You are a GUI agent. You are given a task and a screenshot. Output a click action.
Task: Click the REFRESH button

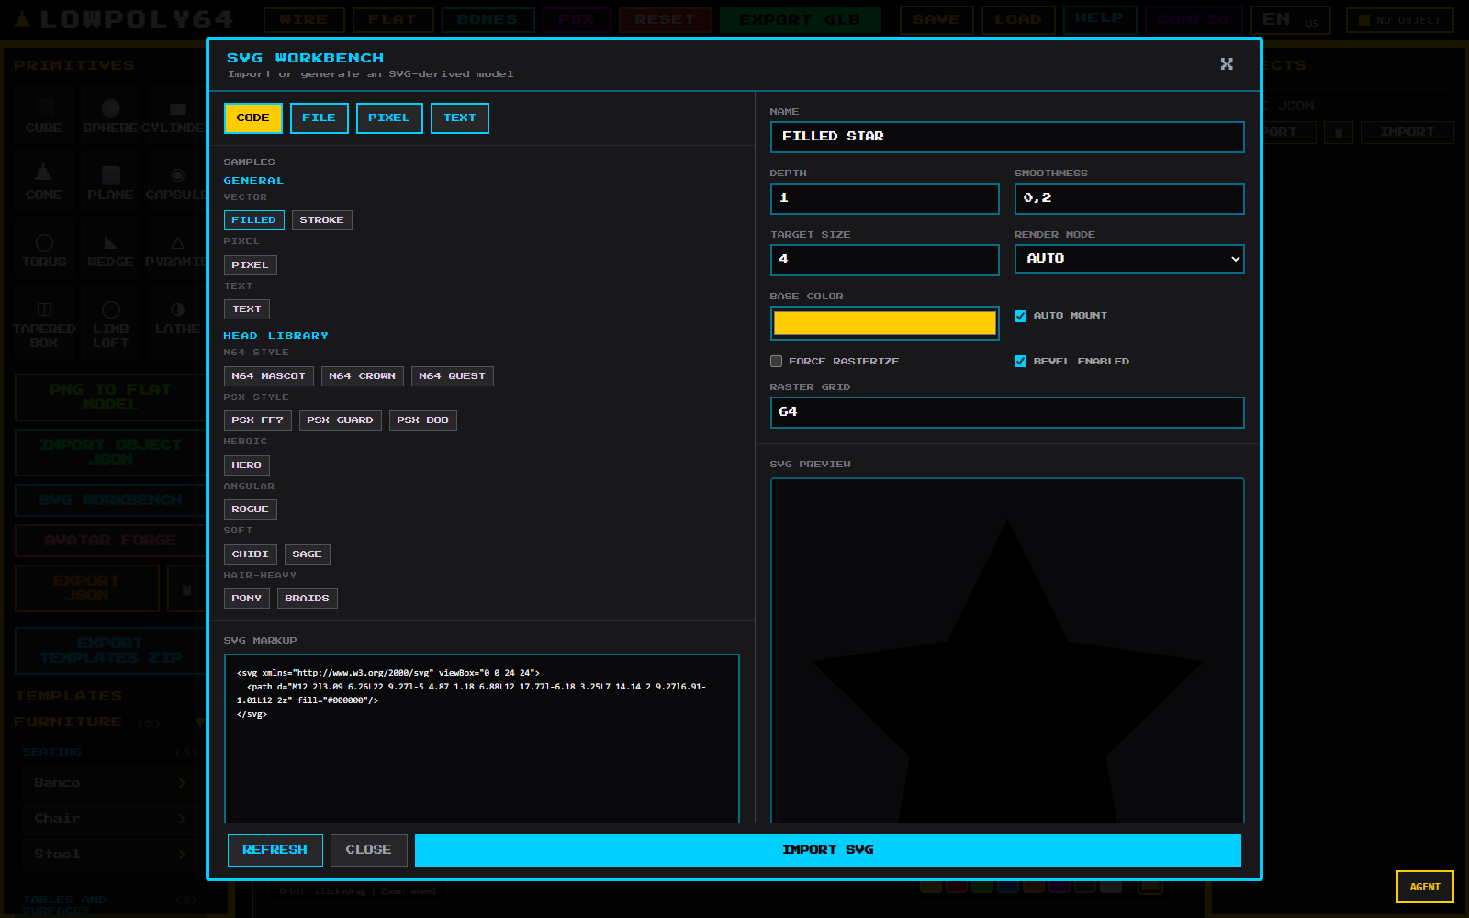tap(275, 850)
